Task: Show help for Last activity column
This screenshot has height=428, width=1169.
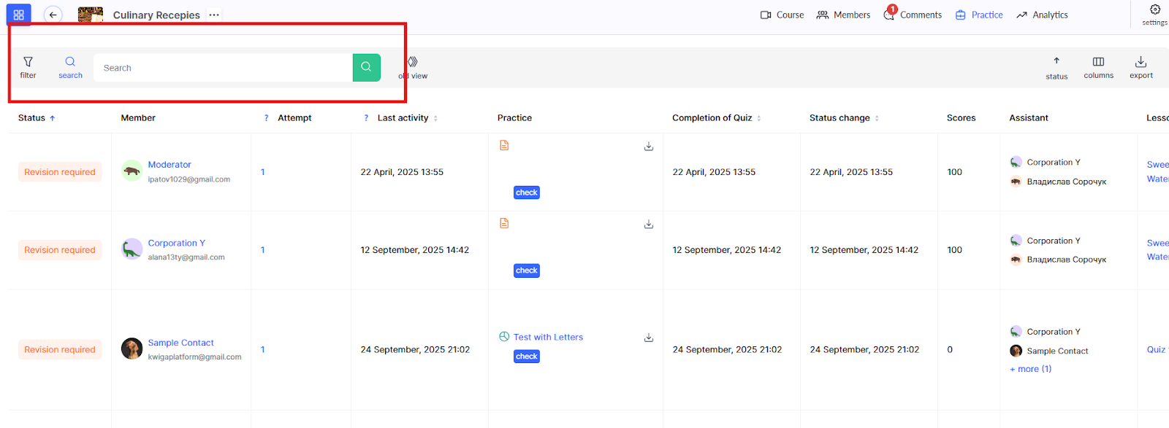Action: tap(366, 118)
